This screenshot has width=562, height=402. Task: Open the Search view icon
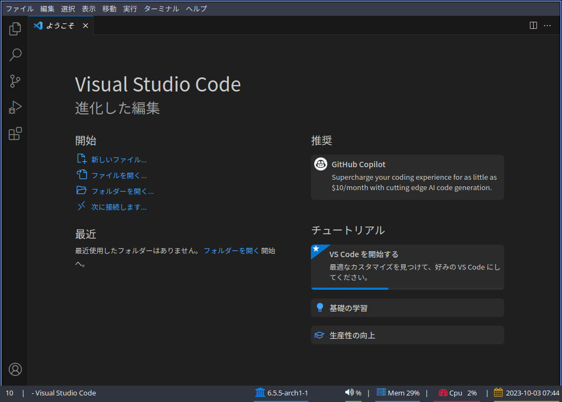[15, 55]
